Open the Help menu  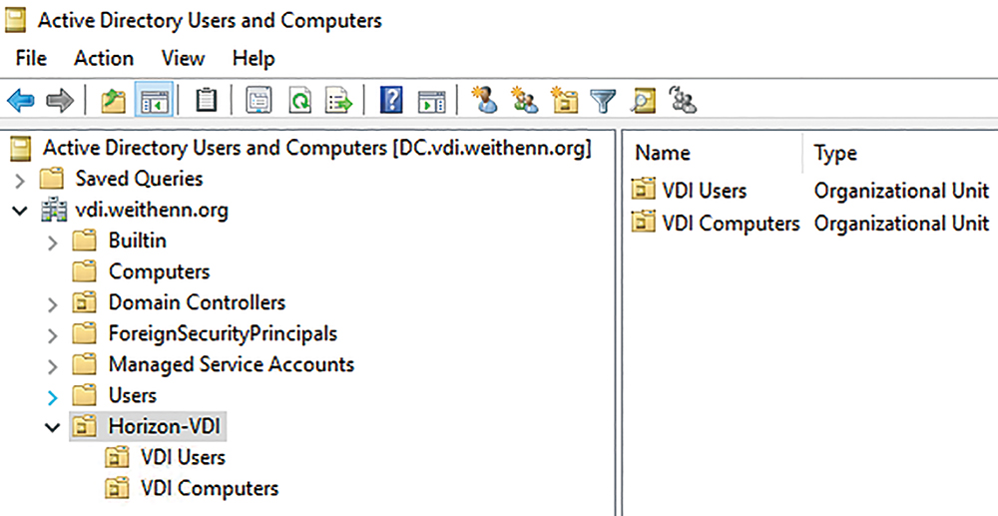point(253,59)
